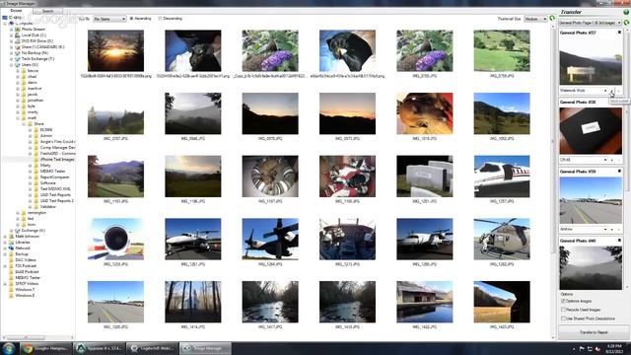Select the sunset through trees thumbnail

(x=116, y=51)
